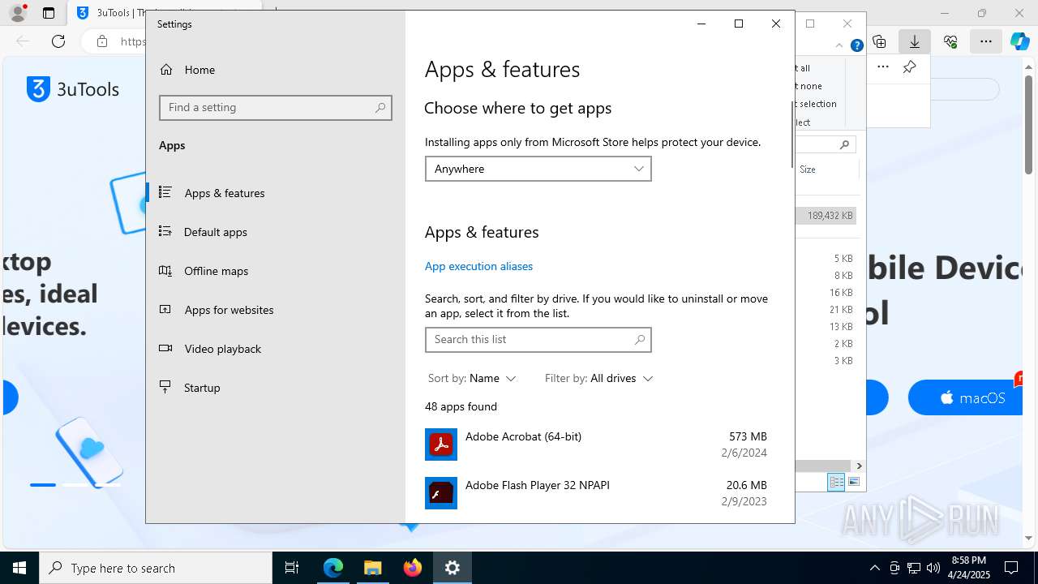Pin the Downloads flyout
This screenshot has height=584, width=1038.
click(x=910, y=67)
